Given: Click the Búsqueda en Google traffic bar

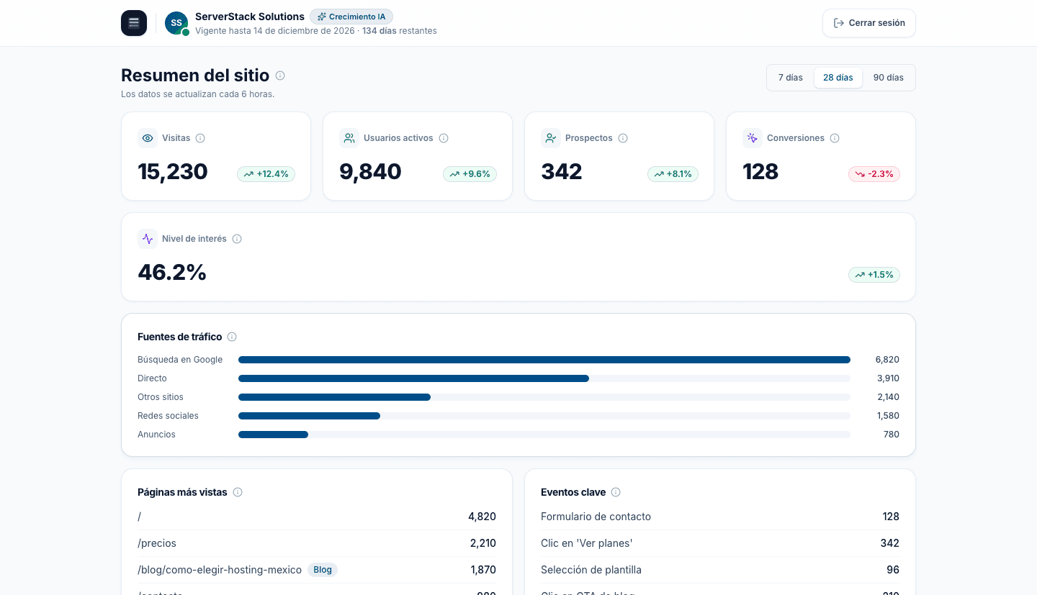Looking at the screenshot, I should click(544, 360).
